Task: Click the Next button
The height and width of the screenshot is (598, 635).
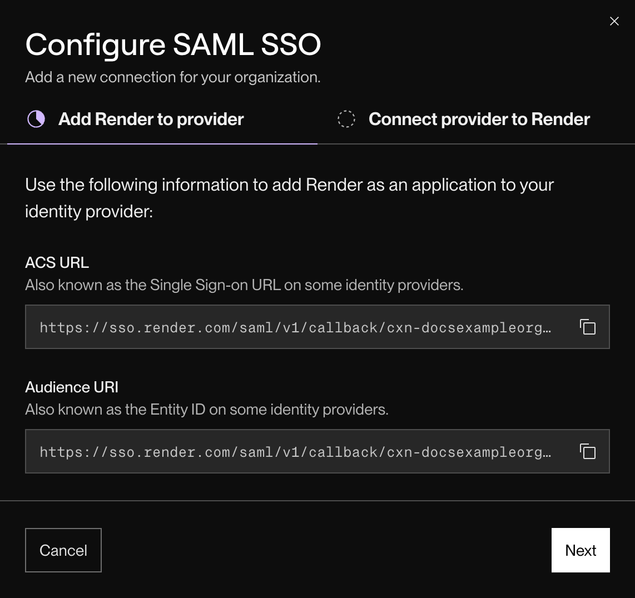Action: click(581, 550)
